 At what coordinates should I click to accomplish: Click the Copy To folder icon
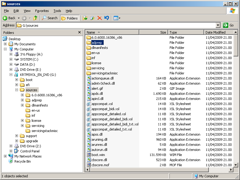coord(92,18)
